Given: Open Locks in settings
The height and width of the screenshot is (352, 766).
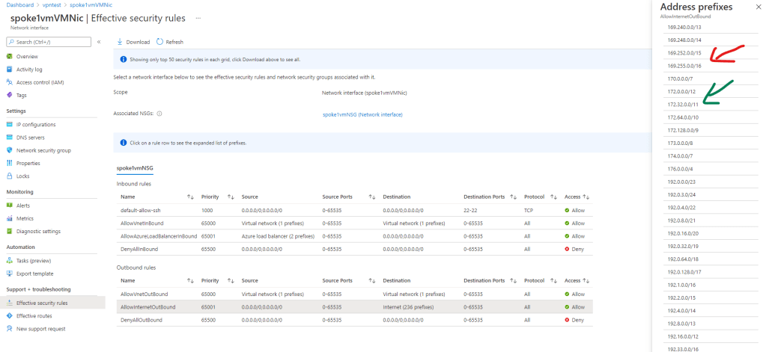Looking at the screenshot, I should [x=22, y=176].
